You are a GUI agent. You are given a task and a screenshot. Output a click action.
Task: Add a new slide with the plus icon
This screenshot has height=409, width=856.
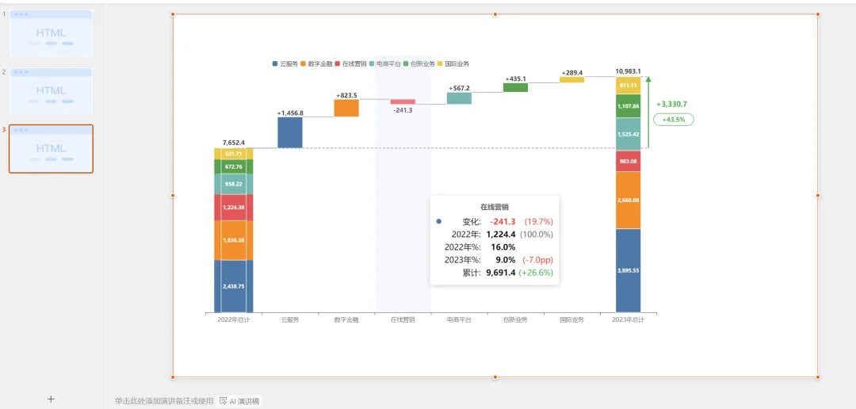[x=51, y=399]
